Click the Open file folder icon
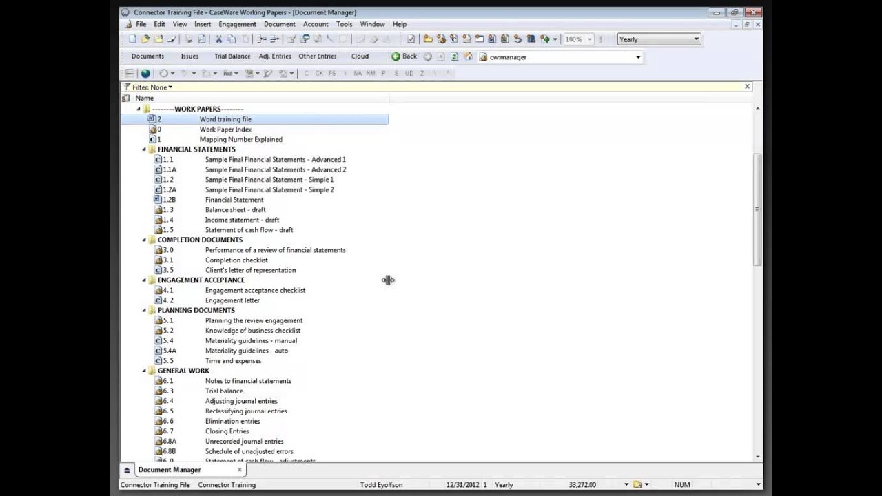Image resolution: width=882 pixels, height=496 pixels. pyautogui.click(x=145, y=39)
